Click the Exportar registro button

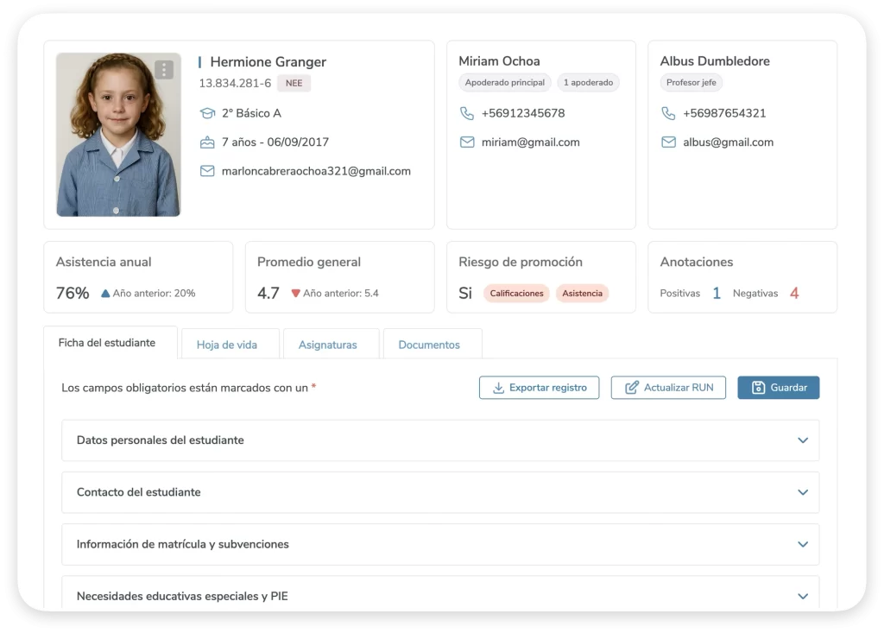pyautogui.click(x=539, y=388)
